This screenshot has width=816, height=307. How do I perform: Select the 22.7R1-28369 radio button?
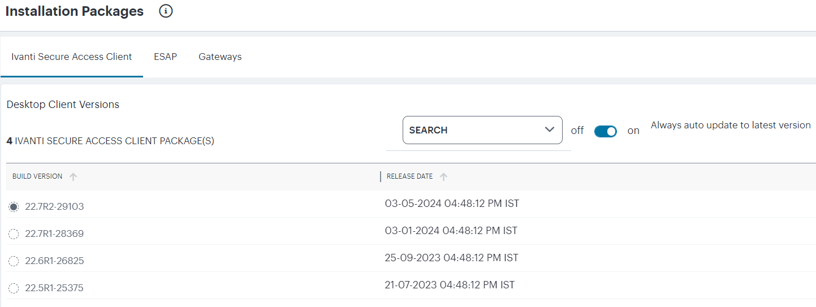(x=14, y=234)
